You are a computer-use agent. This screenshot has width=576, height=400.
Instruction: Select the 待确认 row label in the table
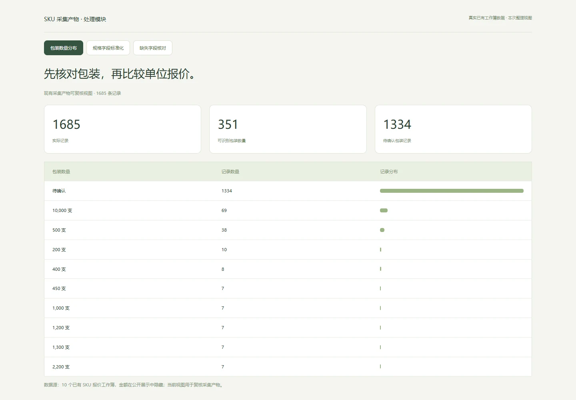tap(59, 191)
